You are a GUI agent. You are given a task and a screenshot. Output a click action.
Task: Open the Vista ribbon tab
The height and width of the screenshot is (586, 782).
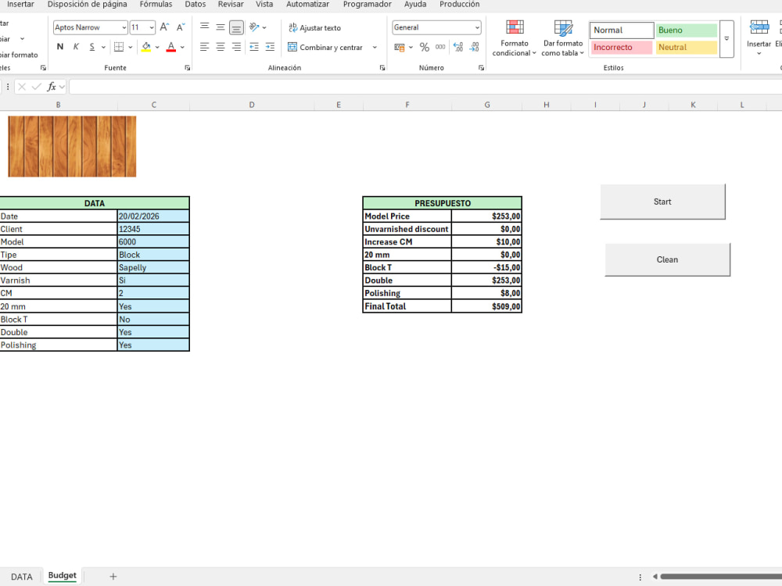264,5
